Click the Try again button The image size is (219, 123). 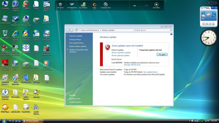pyautogui.click(x=162, y=55)
